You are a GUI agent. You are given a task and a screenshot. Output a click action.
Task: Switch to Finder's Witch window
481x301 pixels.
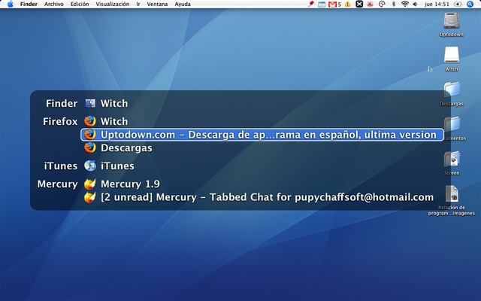click(x=114, y=104)
